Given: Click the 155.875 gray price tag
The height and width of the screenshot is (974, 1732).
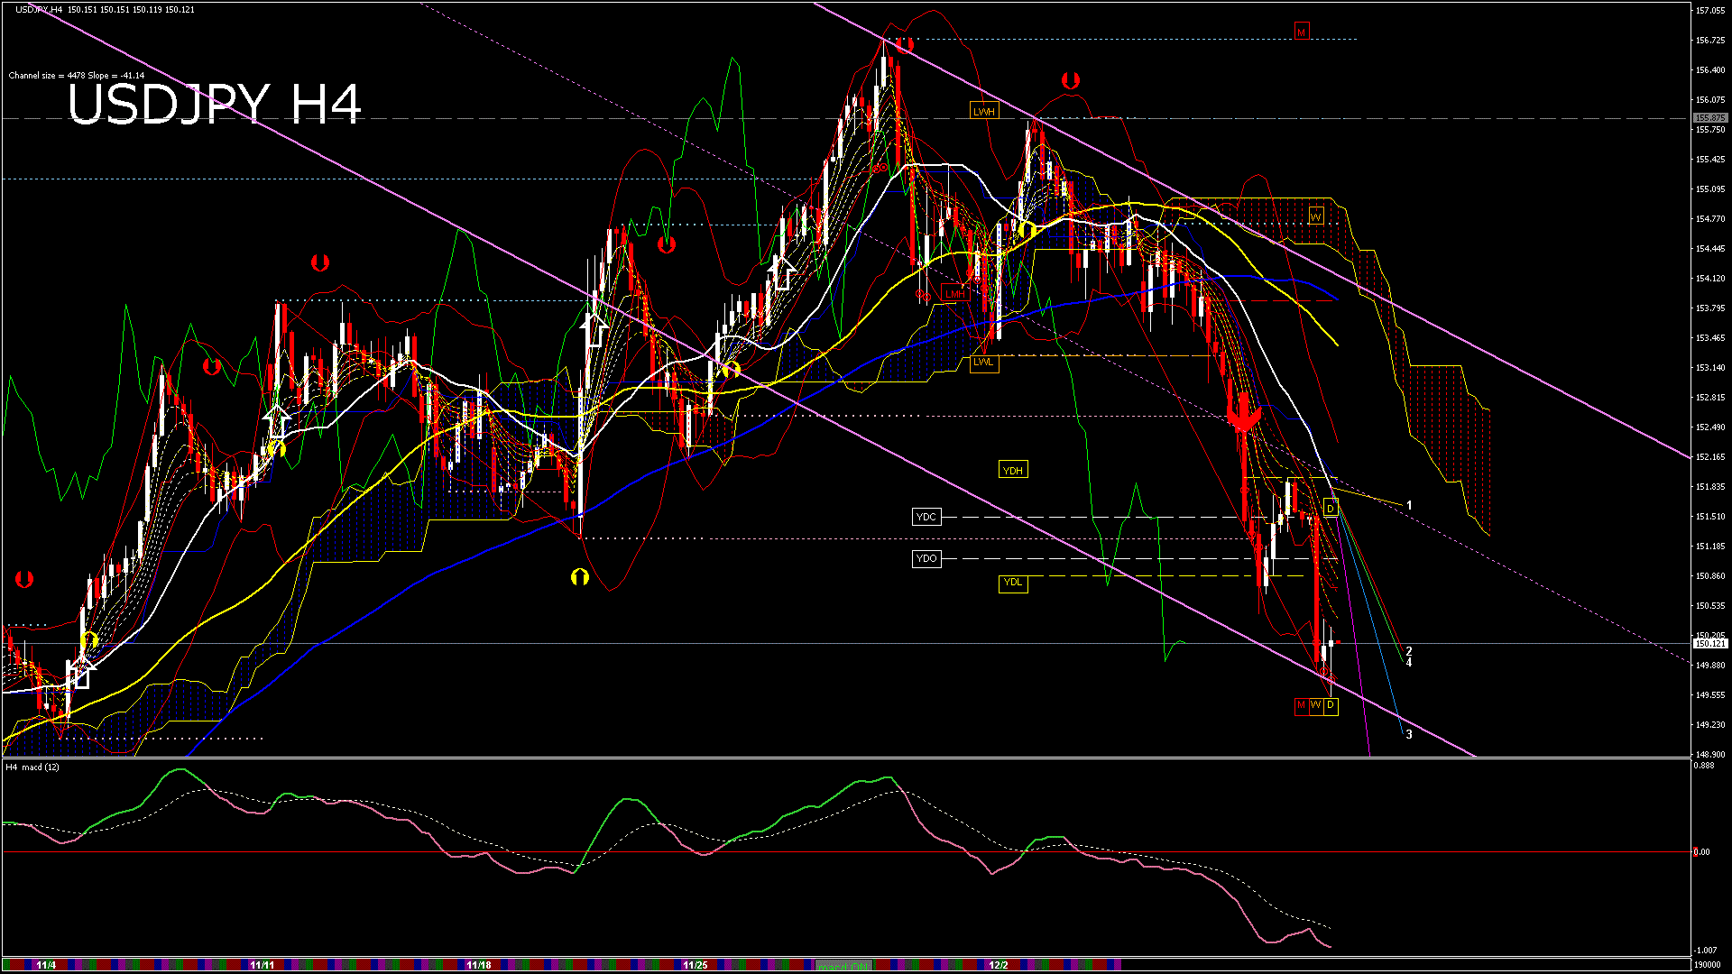Looking at the screenshot, I should tap(1709, 118).
